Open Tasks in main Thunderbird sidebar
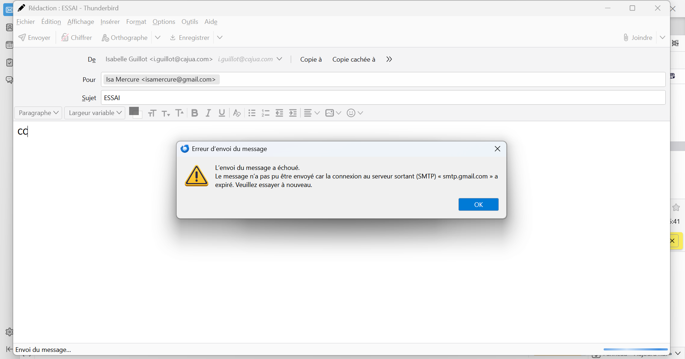The width and height of the screenshot is (685, 359). point(9,62)
